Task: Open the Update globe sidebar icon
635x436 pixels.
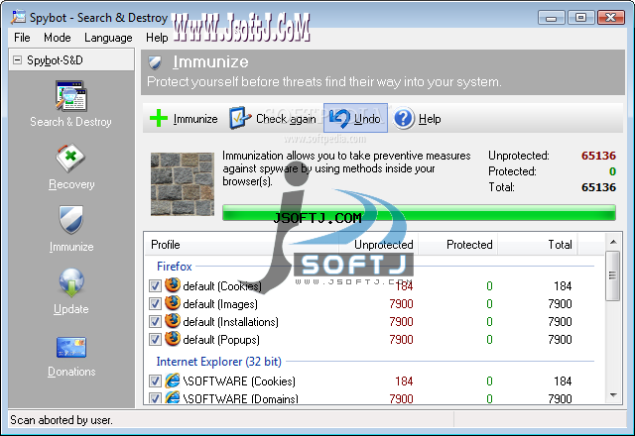Action: (71, 282)
